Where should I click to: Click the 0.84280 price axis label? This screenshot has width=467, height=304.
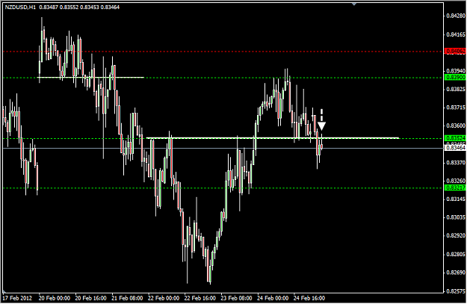pos(456,16)
